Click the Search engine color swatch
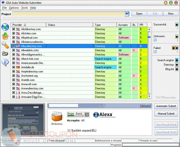180x147 pixels. [x=177, y=60]
